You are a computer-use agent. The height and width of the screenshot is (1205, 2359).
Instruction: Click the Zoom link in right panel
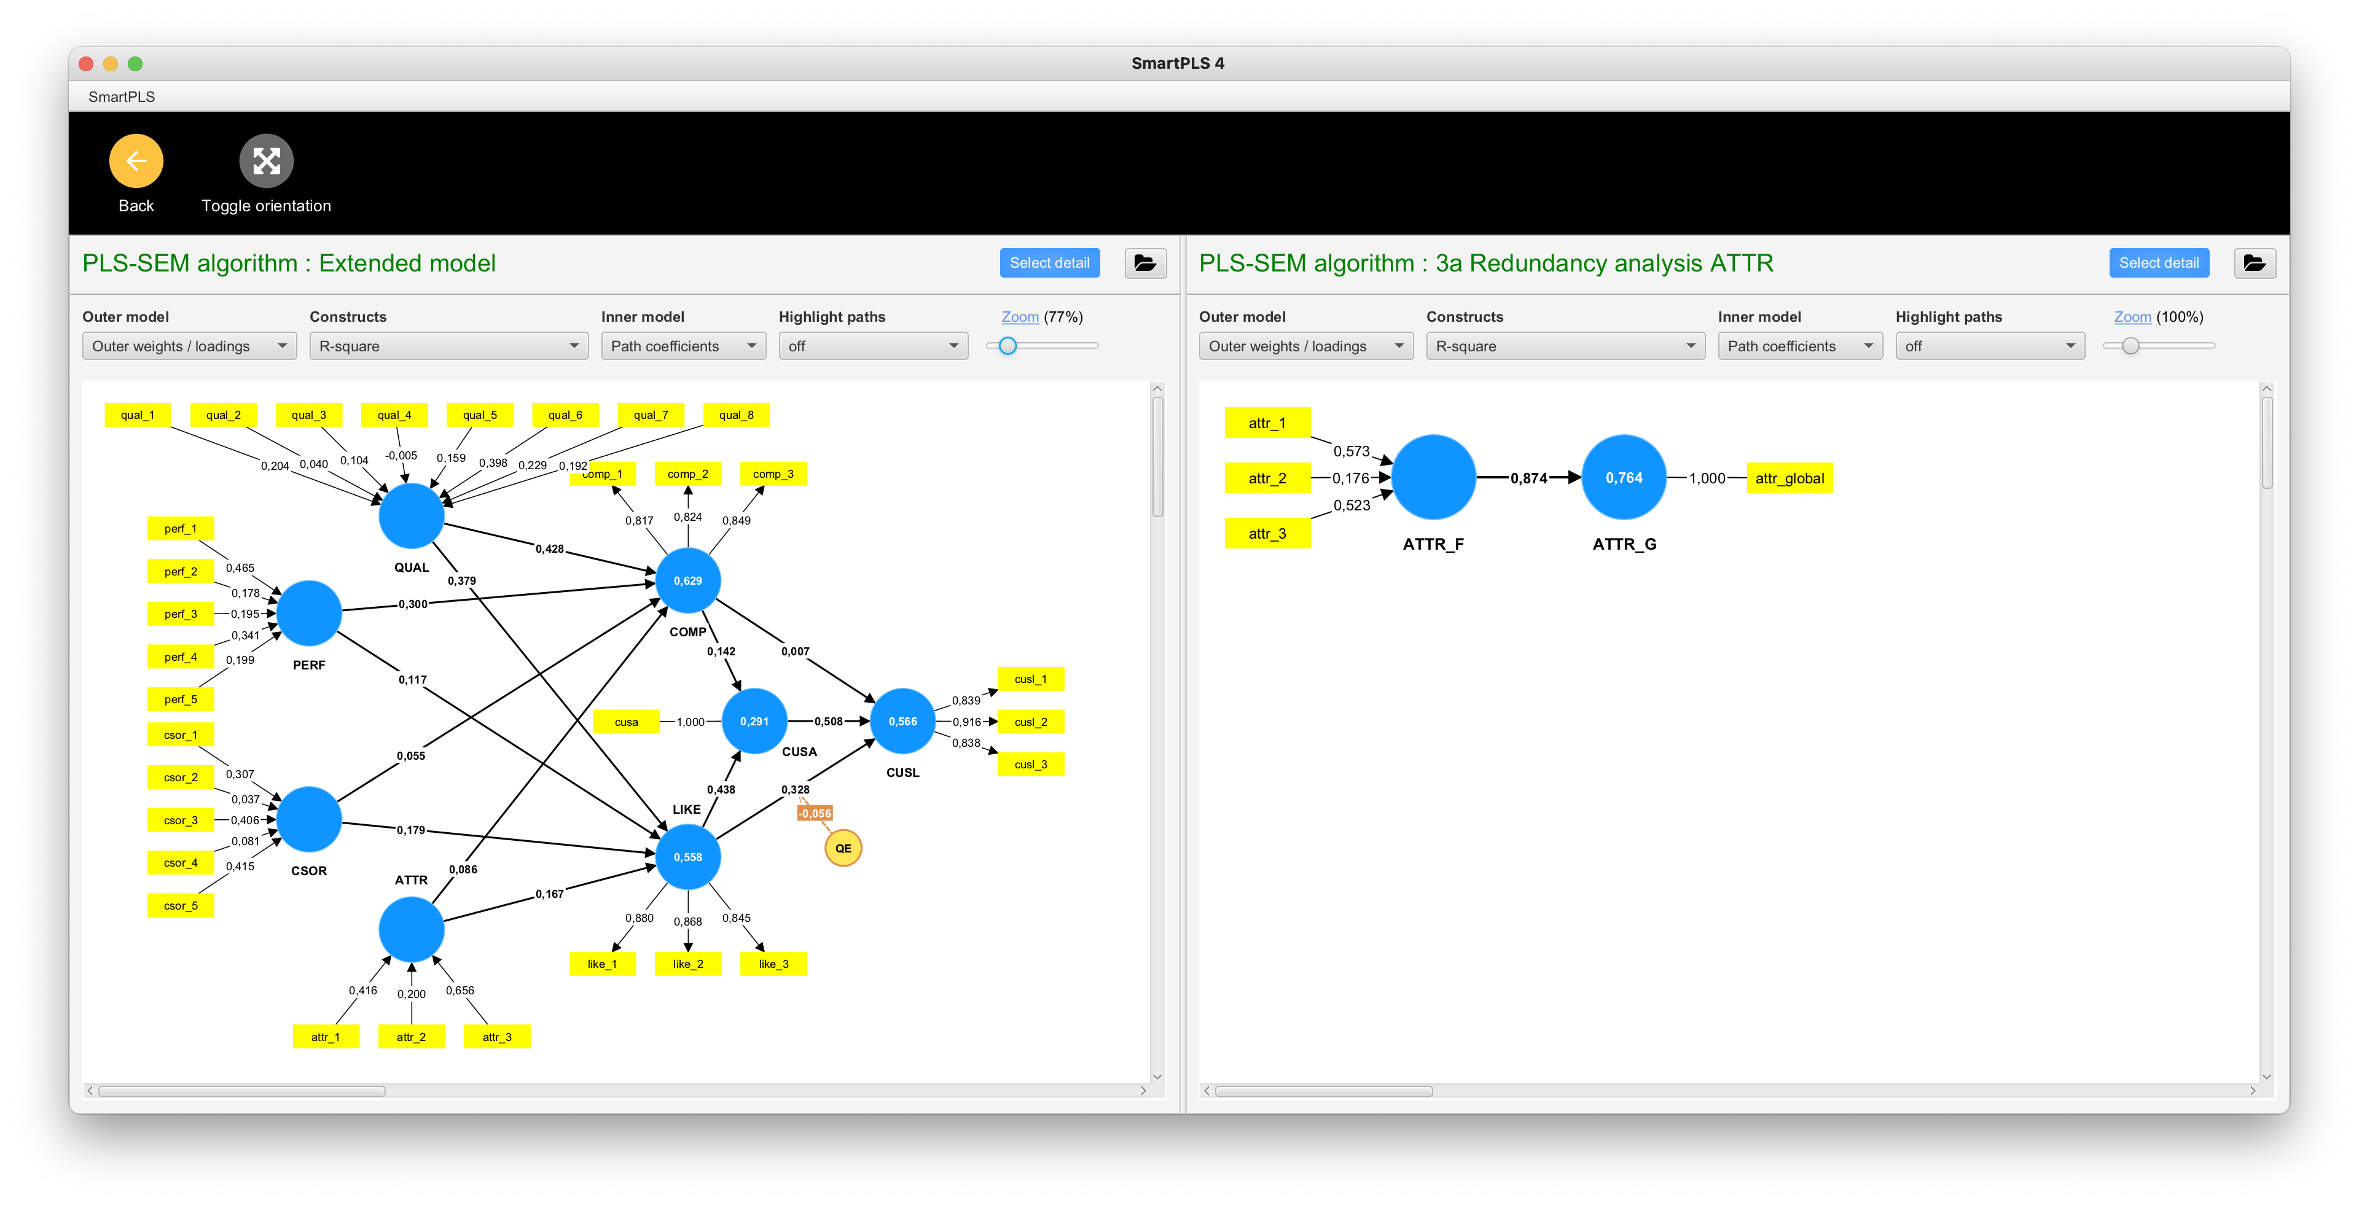(x=2132, y=317)
